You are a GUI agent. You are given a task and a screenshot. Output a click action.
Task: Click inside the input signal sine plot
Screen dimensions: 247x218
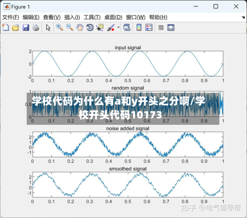128,64
